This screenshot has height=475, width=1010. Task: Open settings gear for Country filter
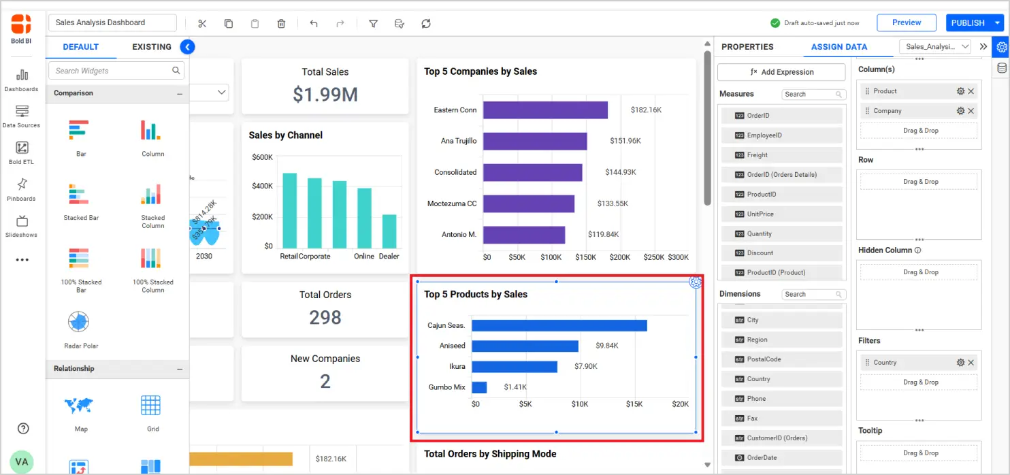click(960, 363)
